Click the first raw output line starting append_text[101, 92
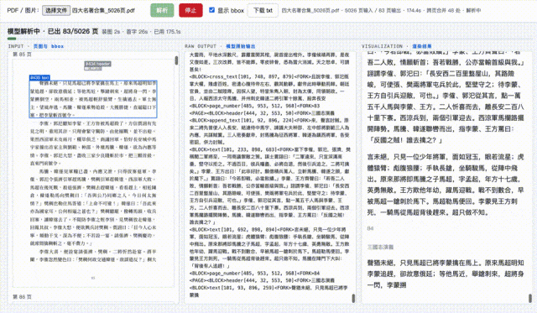The image size is (537, 313). (269, 120)
